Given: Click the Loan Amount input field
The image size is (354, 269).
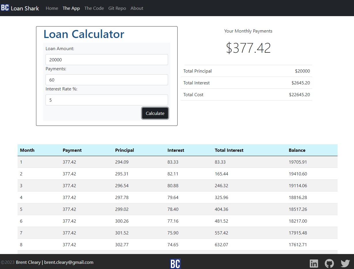Looking at the screenshot, I should click(107, 60).
